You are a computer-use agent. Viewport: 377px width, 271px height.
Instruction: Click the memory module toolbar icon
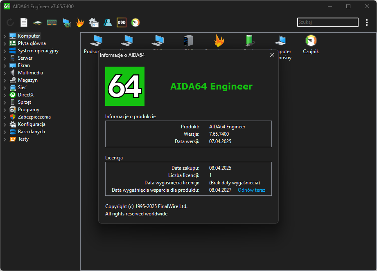point(52,22)
